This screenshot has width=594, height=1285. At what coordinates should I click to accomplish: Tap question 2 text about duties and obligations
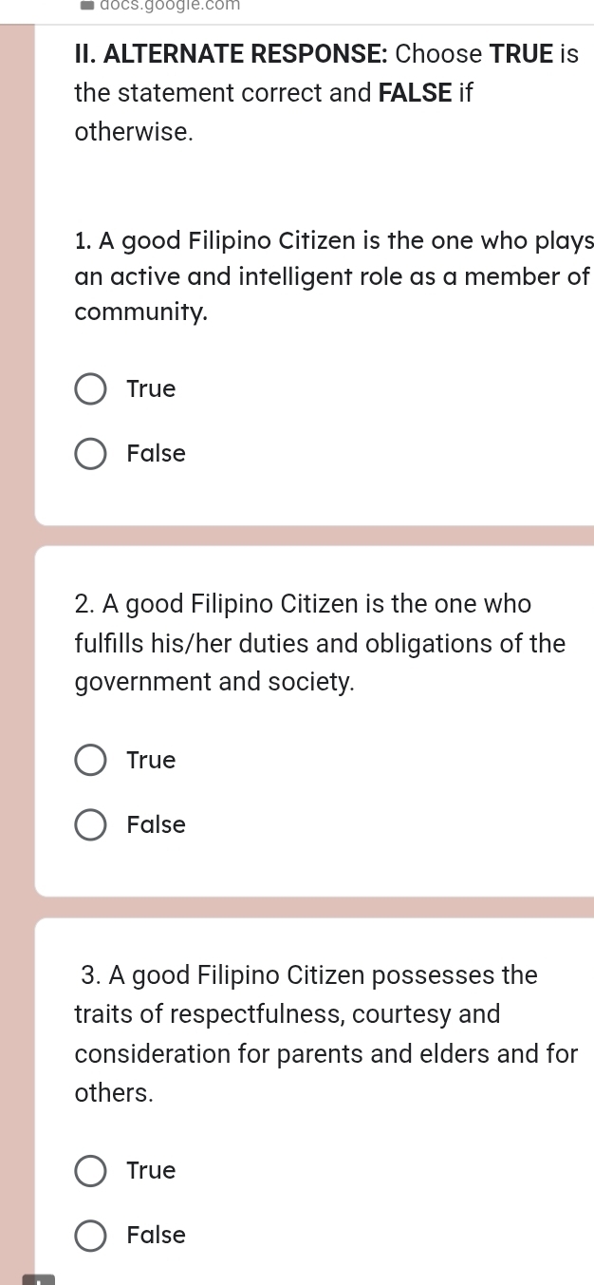(320, 643)
